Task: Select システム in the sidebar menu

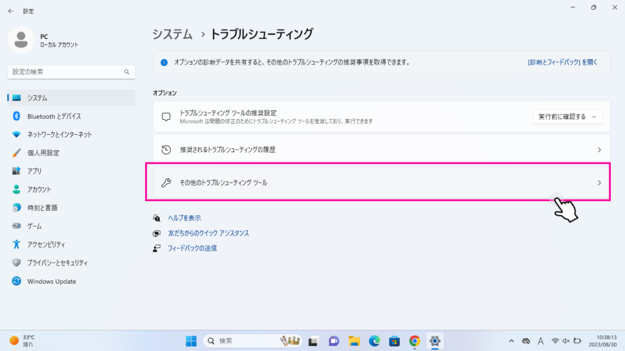Action: point(37,98)
